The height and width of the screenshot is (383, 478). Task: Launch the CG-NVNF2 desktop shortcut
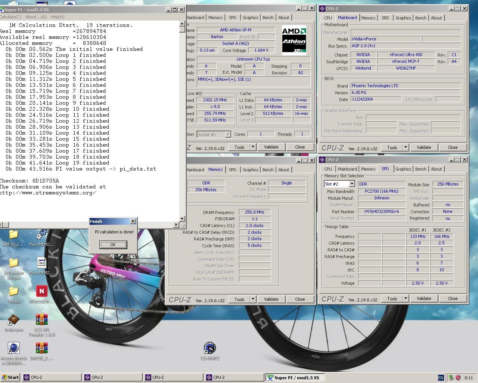(209, 348)
